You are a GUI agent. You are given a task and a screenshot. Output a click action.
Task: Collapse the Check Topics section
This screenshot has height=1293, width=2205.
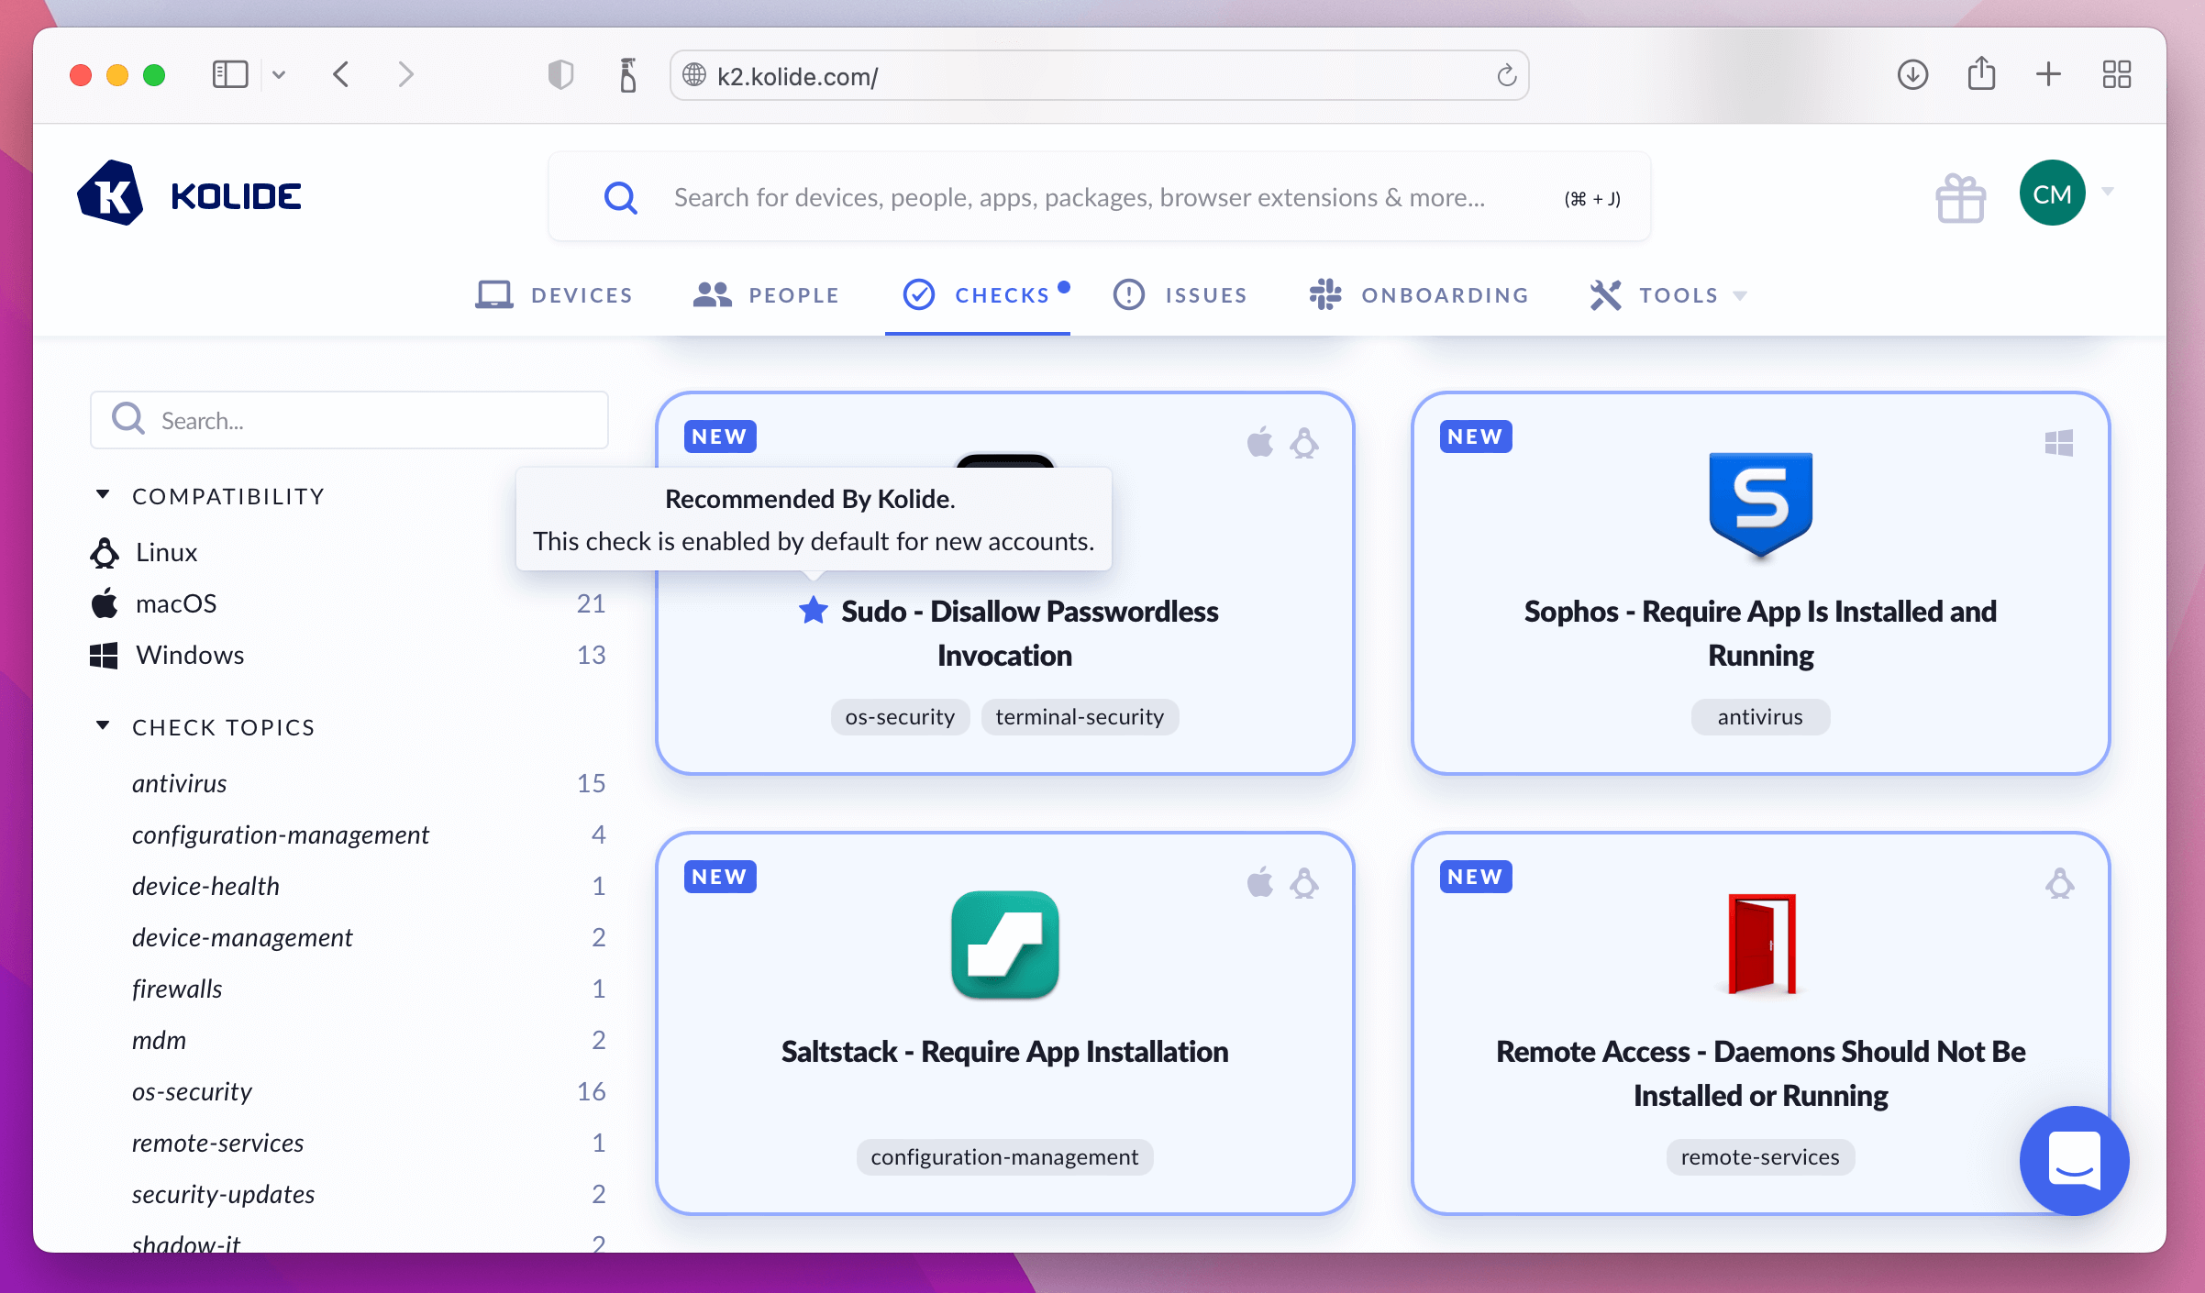[103, 726]
